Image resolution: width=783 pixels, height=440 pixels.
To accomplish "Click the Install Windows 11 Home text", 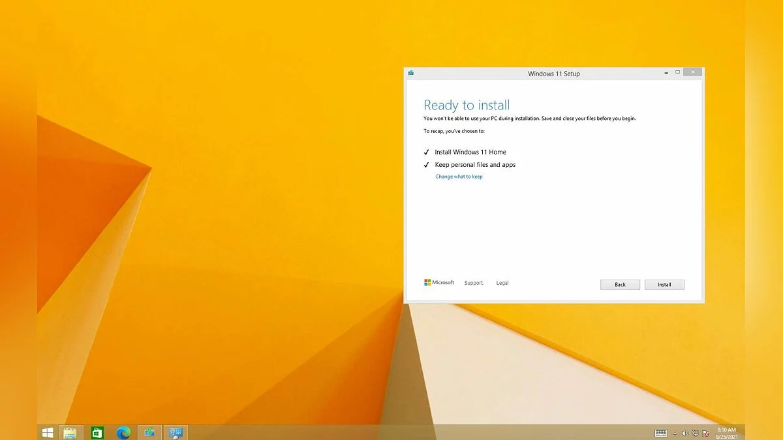I will 470,152.
